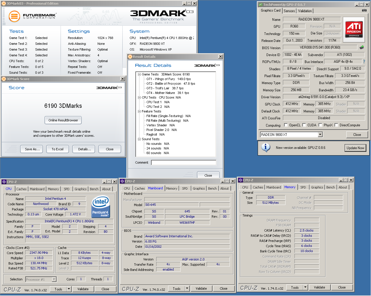Collapse the Sound Tests tree node

pyautogui.click(x=139, y=139)
